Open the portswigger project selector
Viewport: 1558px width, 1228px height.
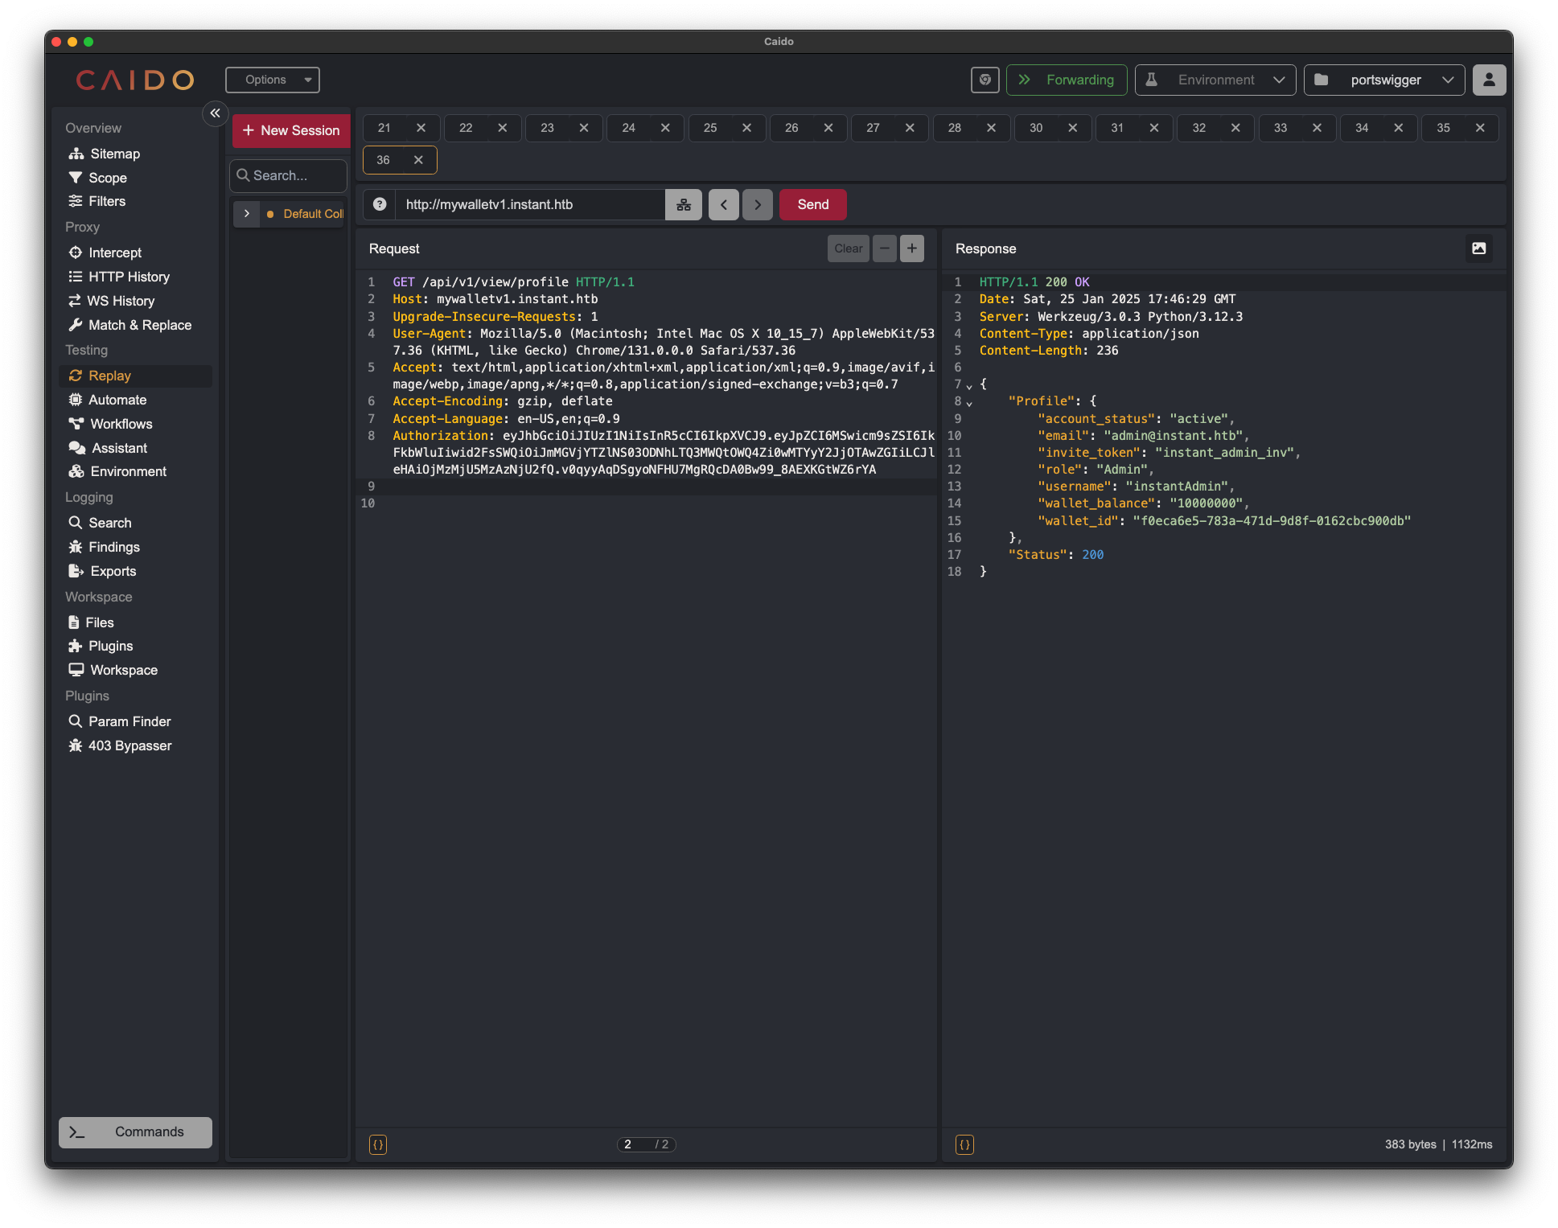(x=1383, y=80)
